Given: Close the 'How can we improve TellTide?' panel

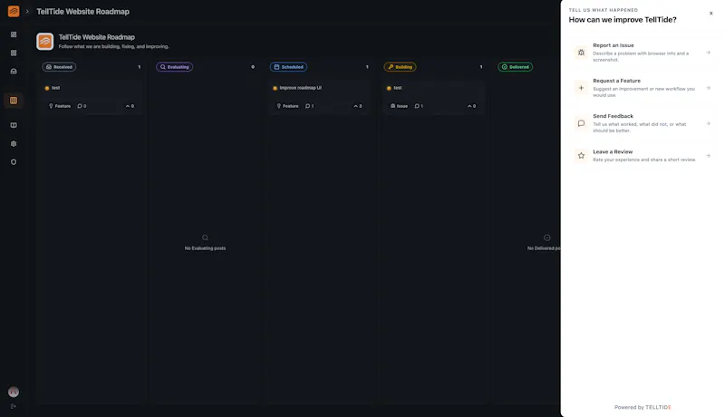Looking at the screenshot, I should tap(711, 14).
